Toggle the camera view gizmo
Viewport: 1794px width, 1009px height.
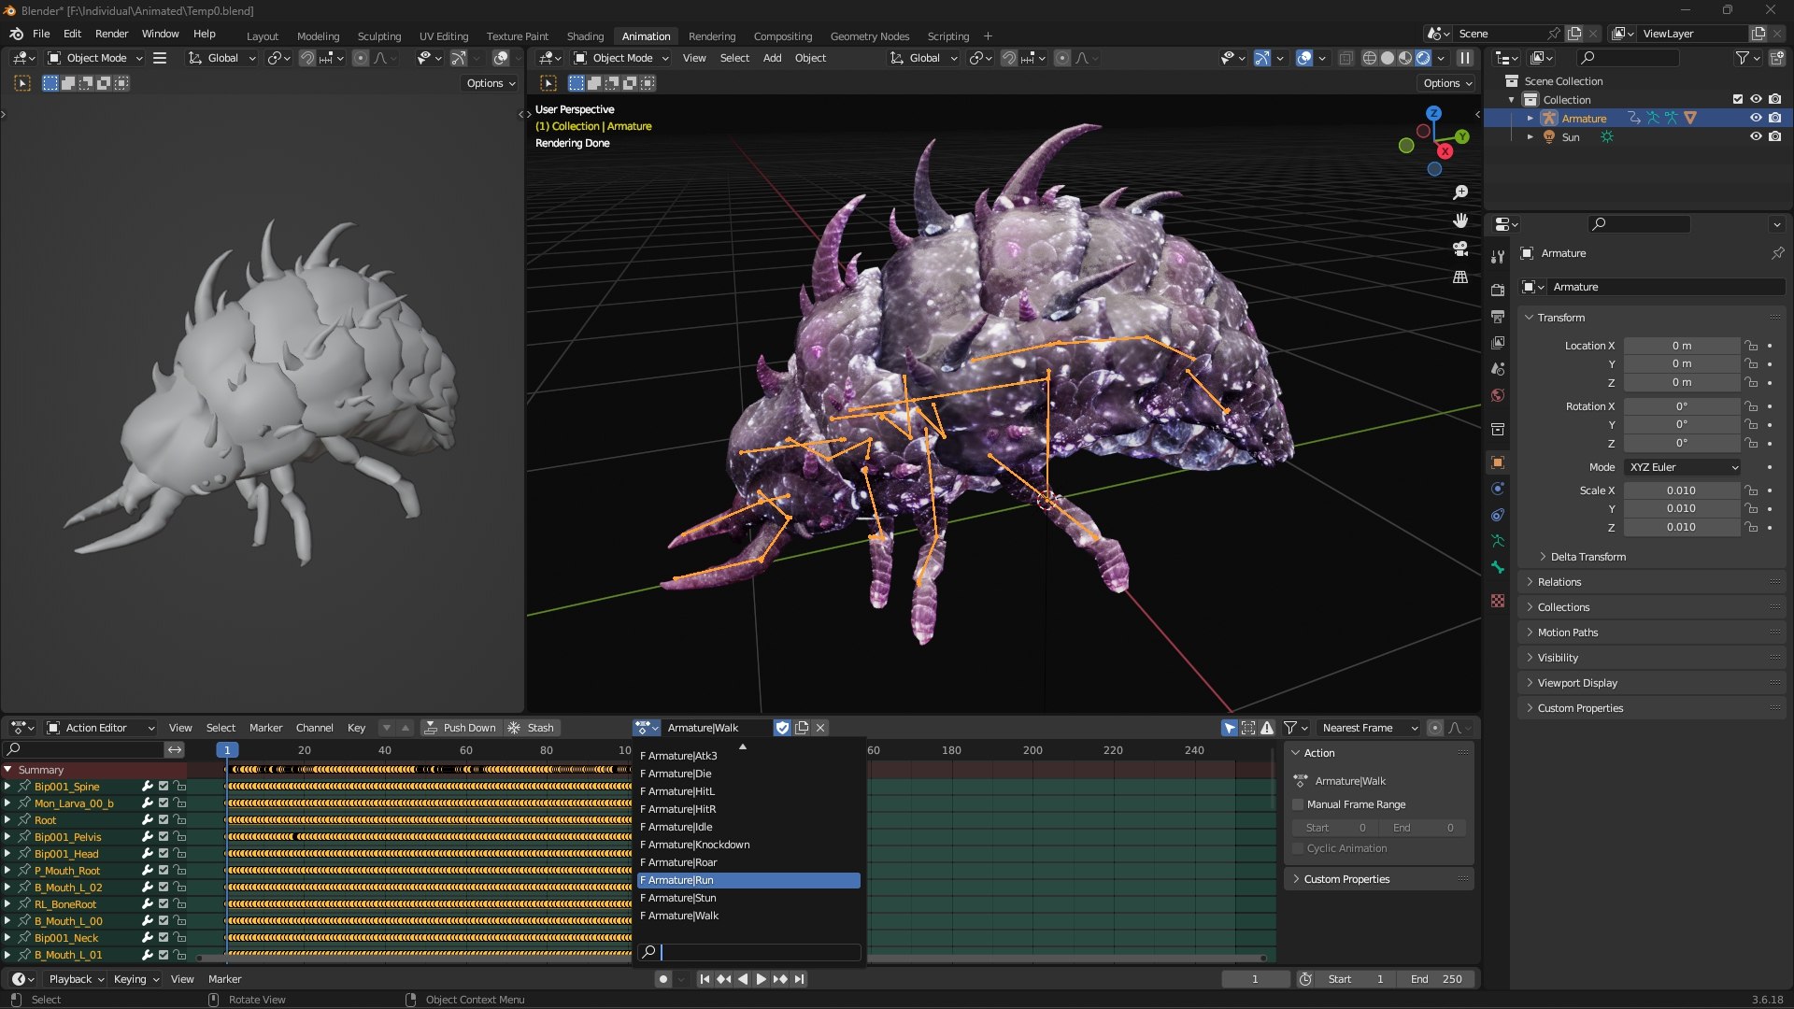pos(1460,249)
